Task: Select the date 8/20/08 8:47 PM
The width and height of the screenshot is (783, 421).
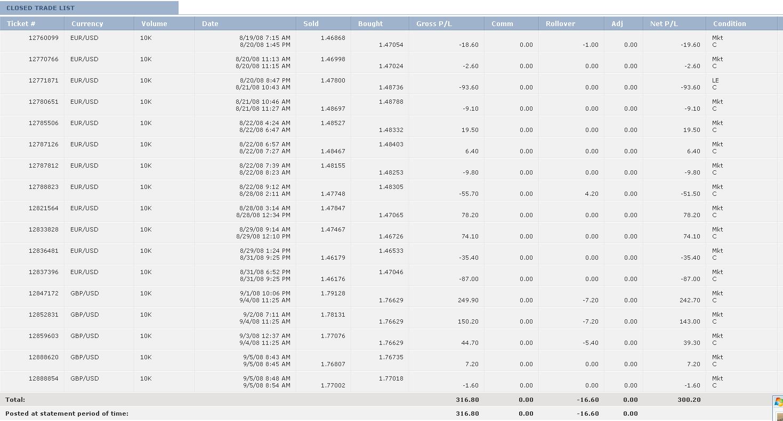Action: coord(265,80)
